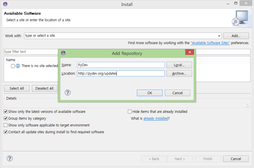The image size is (254, 168).
Task: Click the Name field containing PyDev
Action: pyautogui.click(x=121, y=65)
